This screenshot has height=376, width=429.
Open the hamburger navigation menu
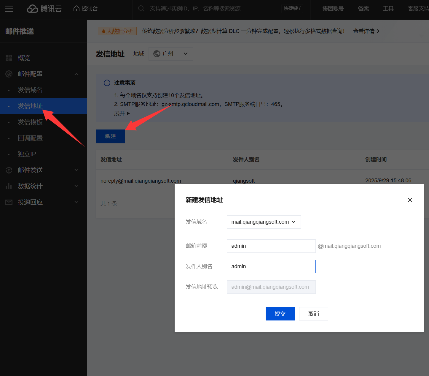point(9,9)
